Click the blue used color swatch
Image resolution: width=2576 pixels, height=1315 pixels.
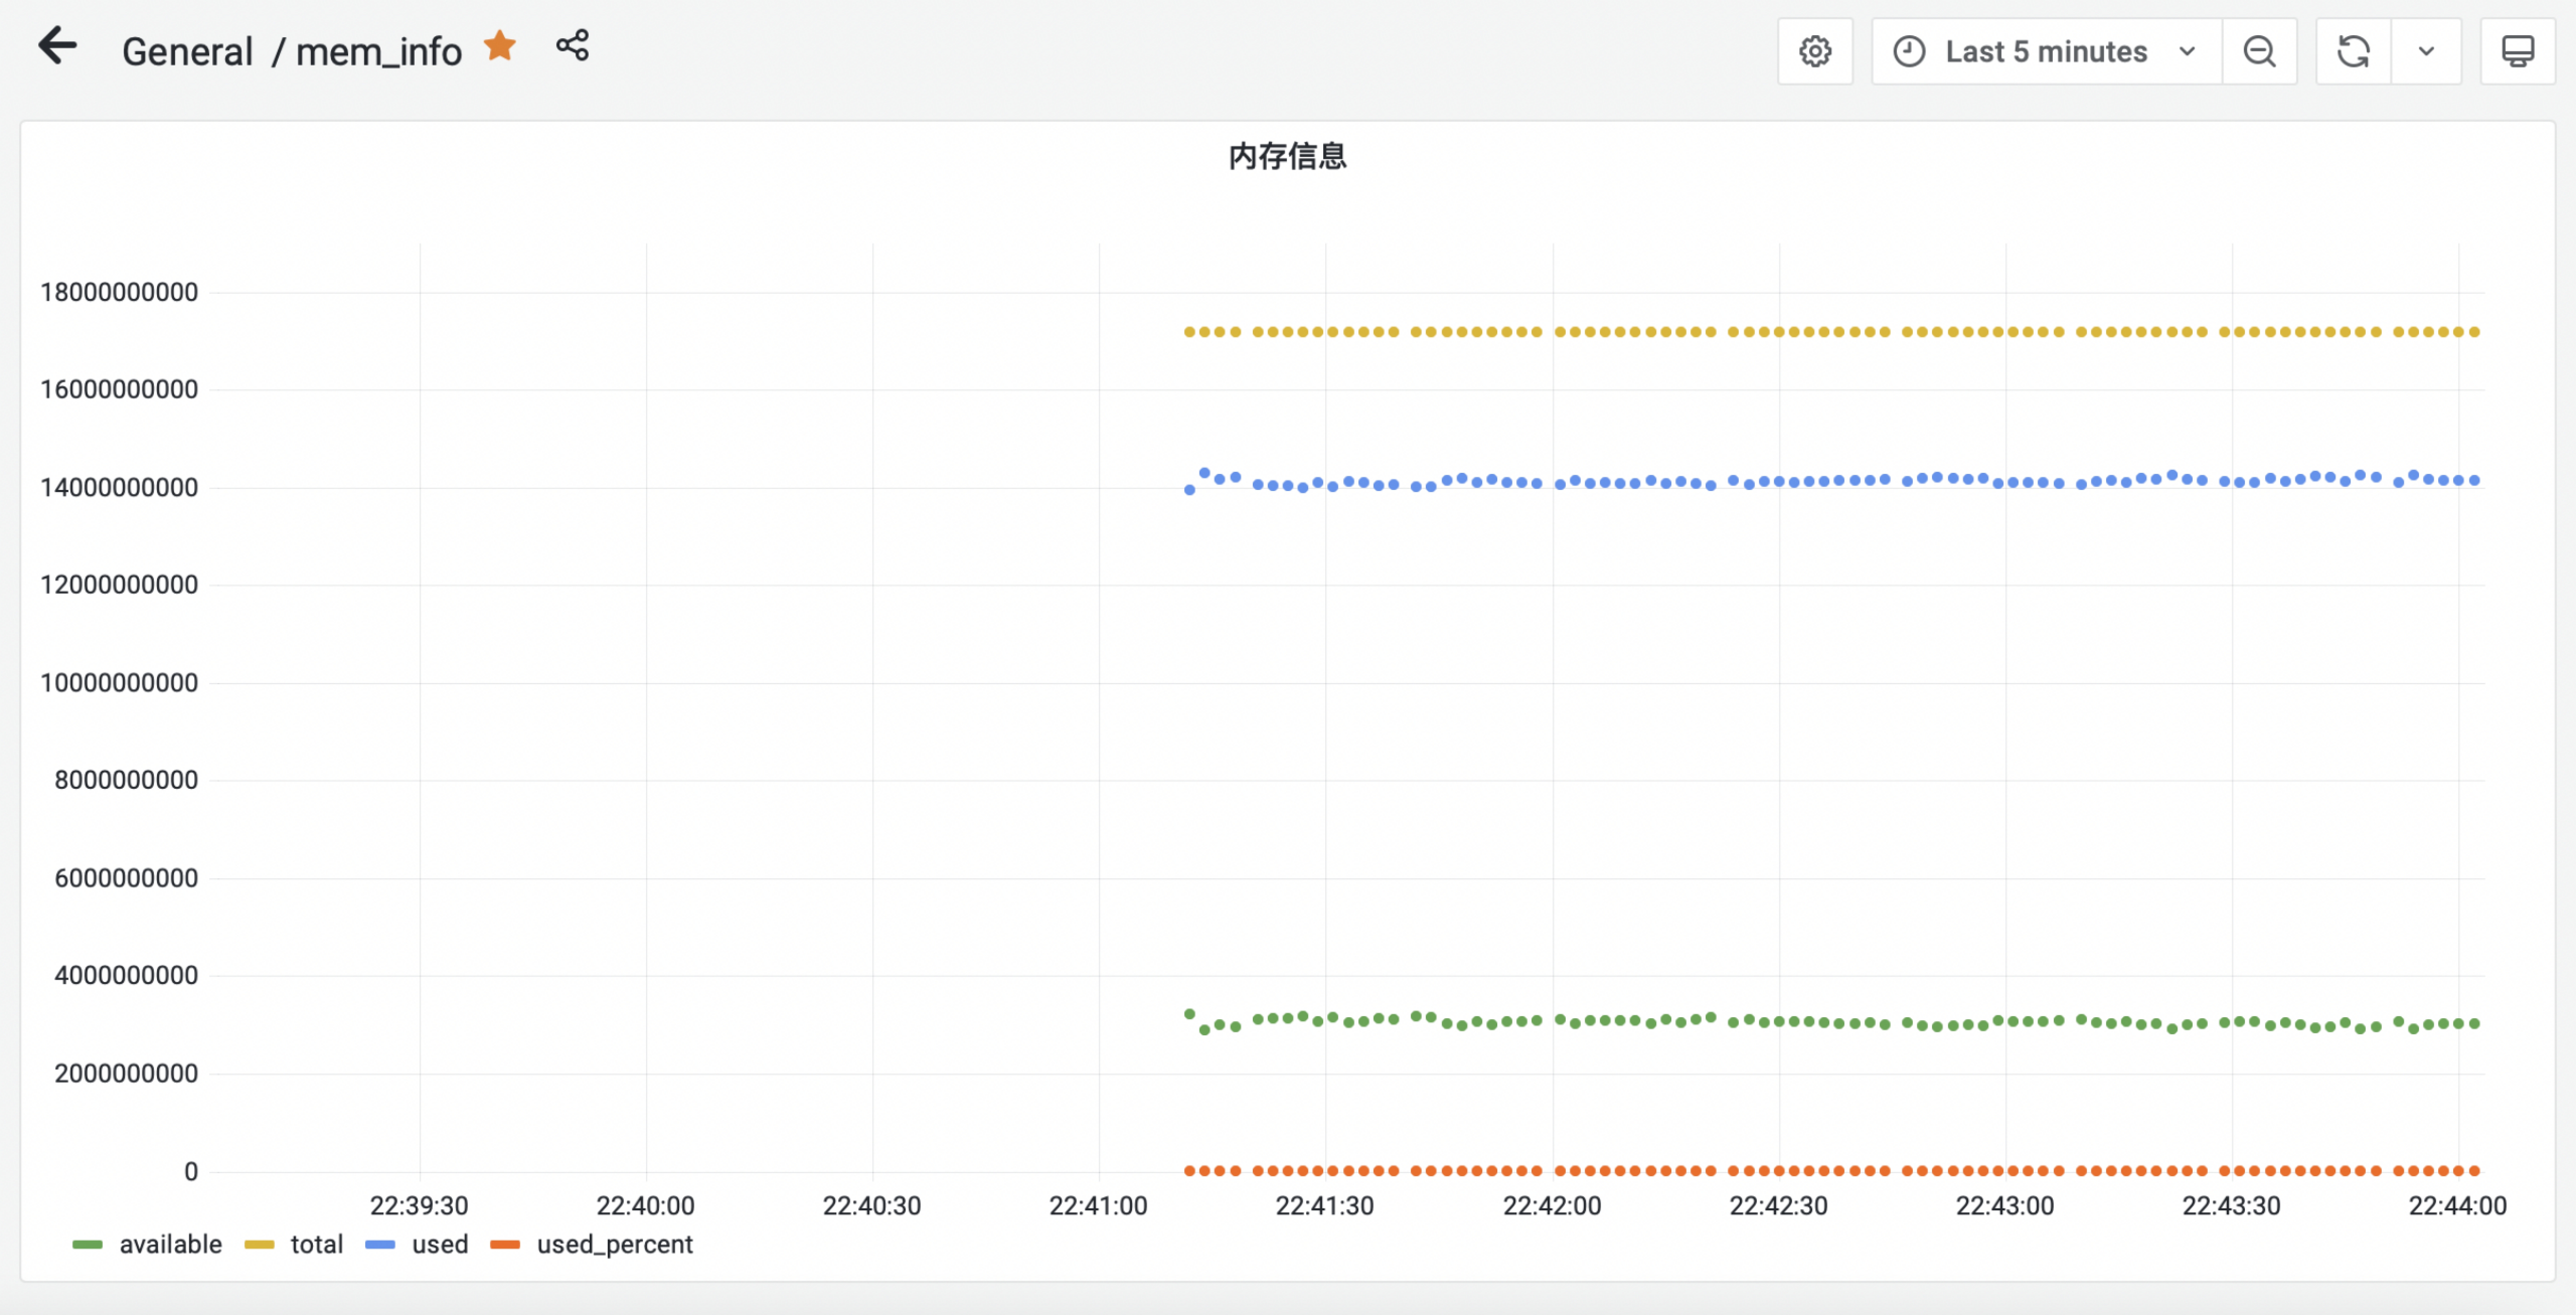(x=380, y=1245)
